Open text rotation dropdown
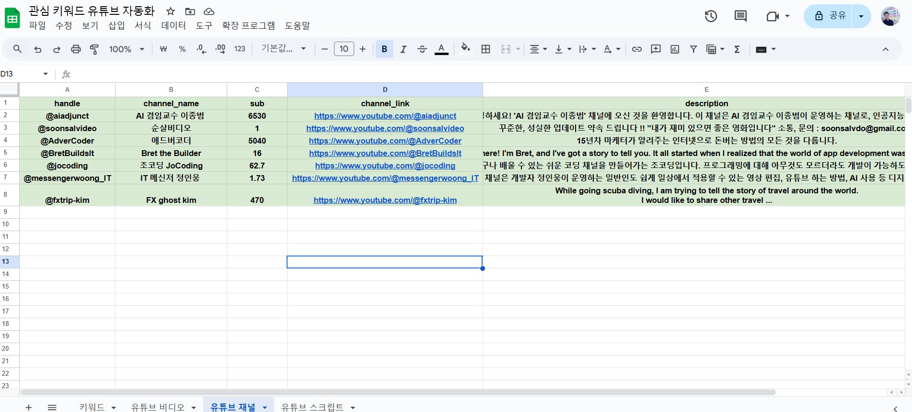This screenshot has height=412, width=912. point(612,49)
